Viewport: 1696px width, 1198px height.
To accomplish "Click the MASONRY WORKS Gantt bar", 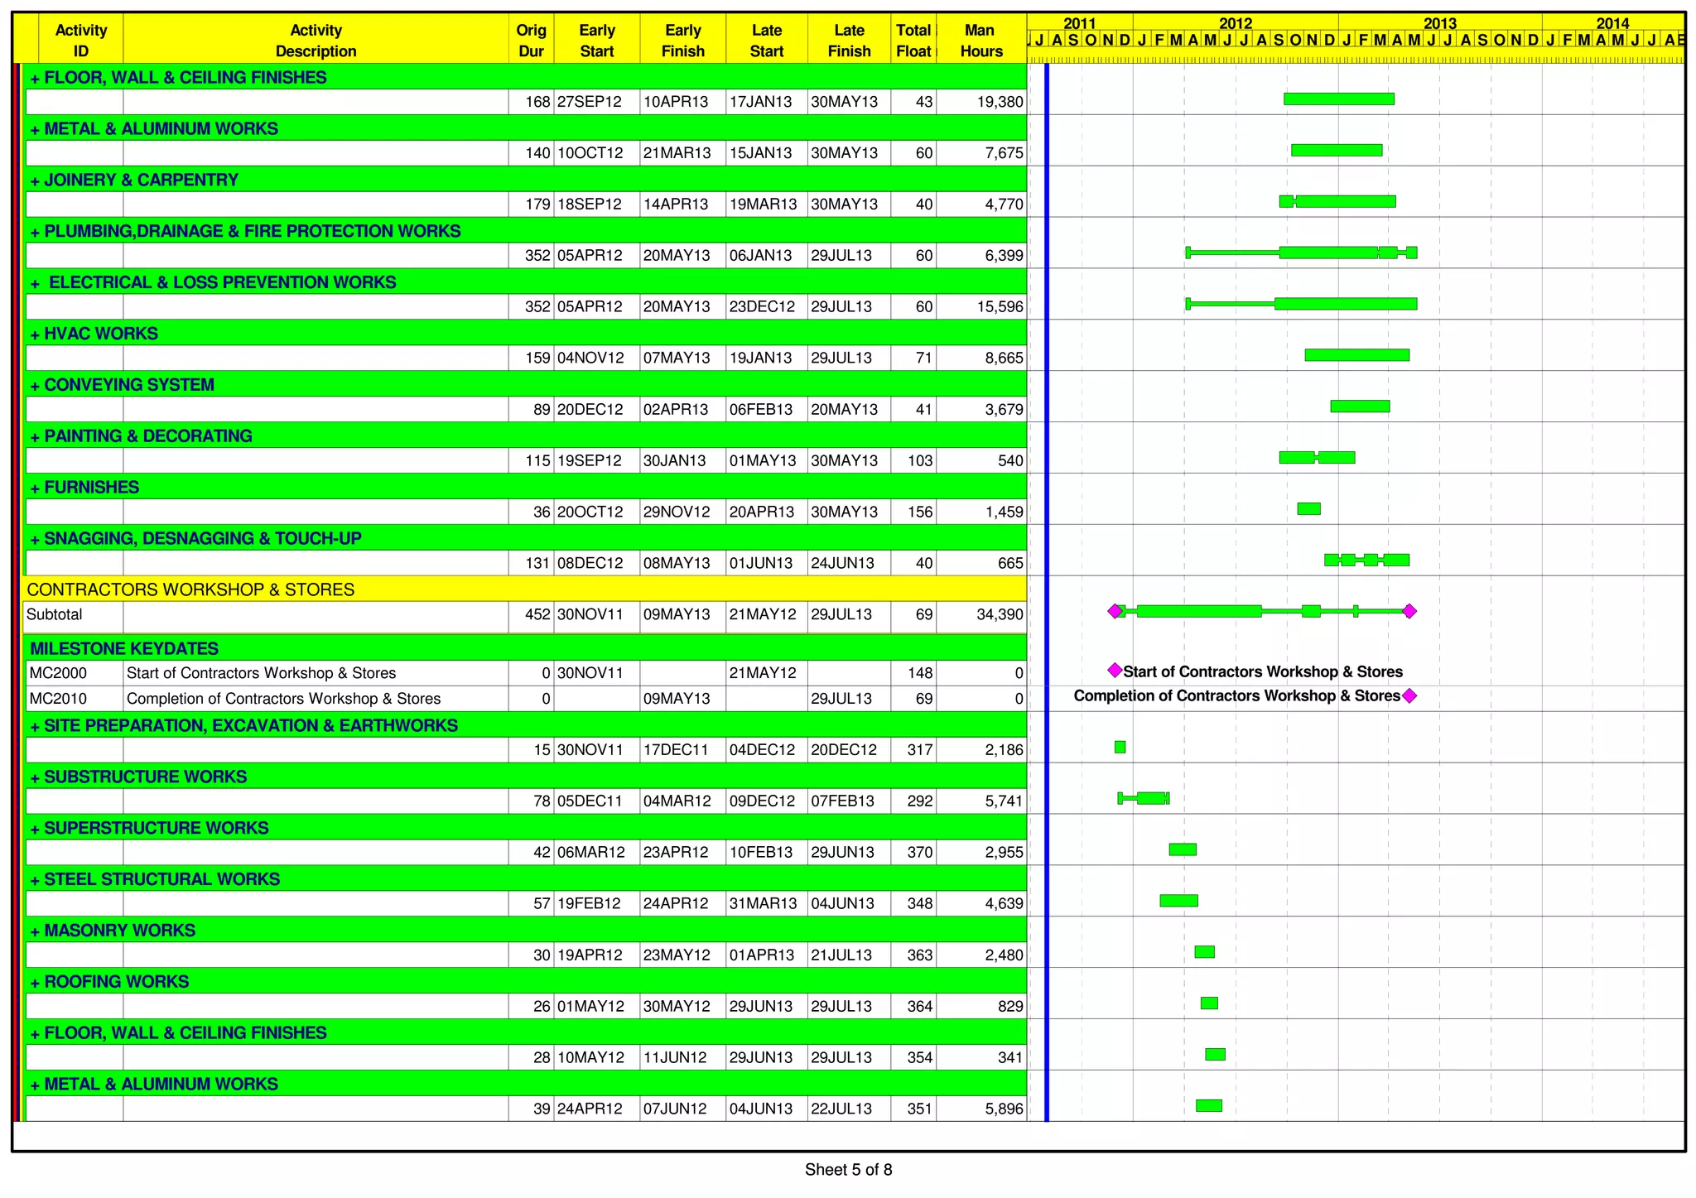I will [1204, 952].
